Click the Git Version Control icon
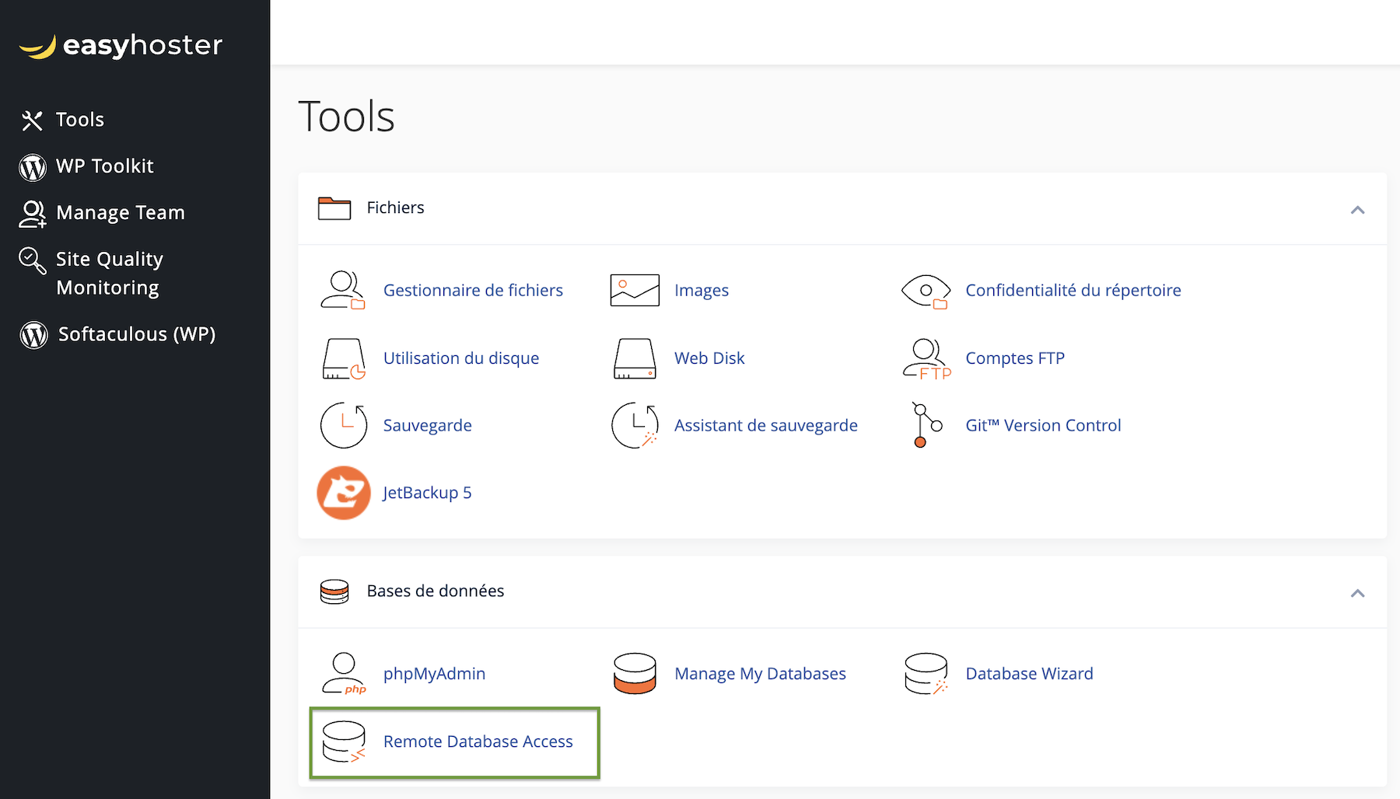The image size is (1400, 799). [x=926, y=425]
